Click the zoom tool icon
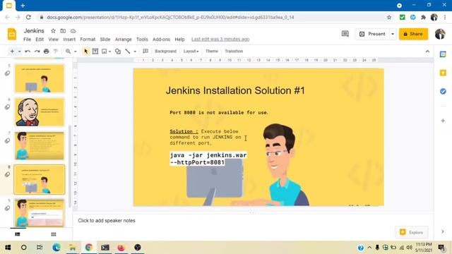This screenshot has height=254, width=452. point(68,52)
